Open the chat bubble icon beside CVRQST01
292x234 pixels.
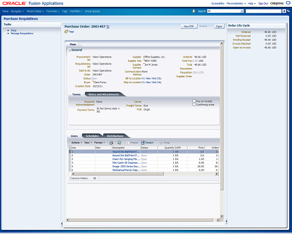point(288,3)
